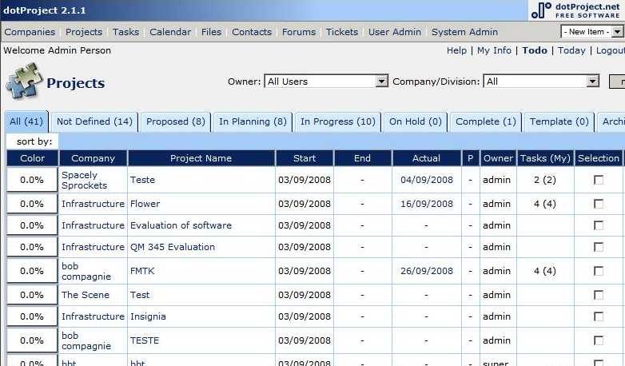The width and height of the screenshot is (625, 366).
Task: Switch to Not Defined (14) tab
Action: [94, 121]
